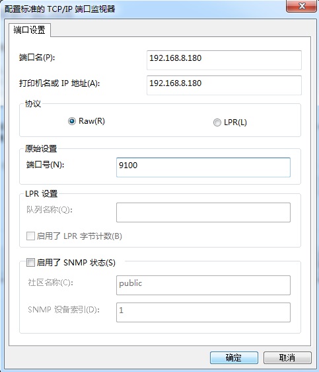Cancel with the 取消 button
Viewport: 319px width, 372px height.
click(287, 357)
